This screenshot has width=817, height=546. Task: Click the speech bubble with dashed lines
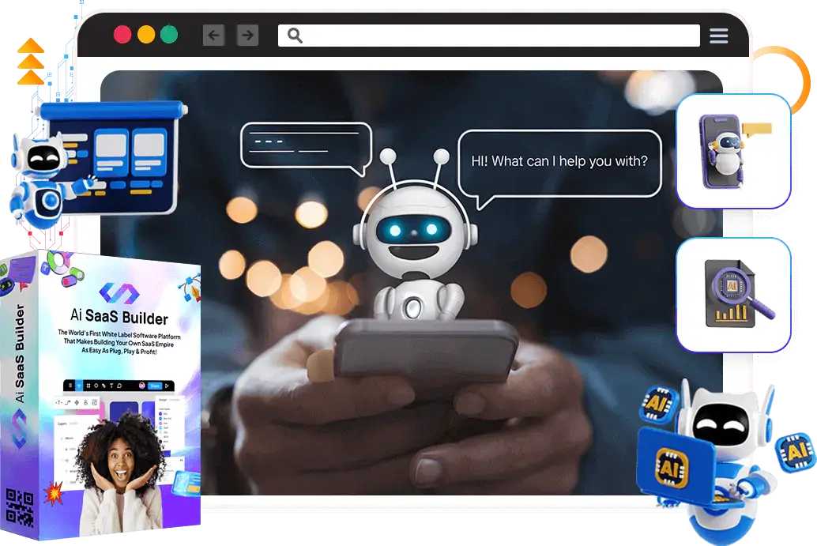pyautogui.click(x=305, y=145)
